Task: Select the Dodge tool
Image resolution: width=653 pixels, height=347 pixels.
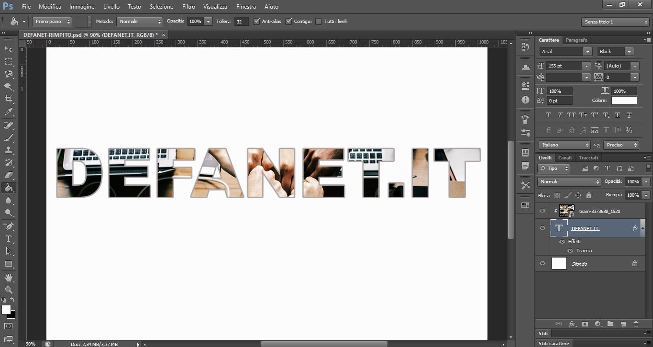Action: (x=9, y=213)
